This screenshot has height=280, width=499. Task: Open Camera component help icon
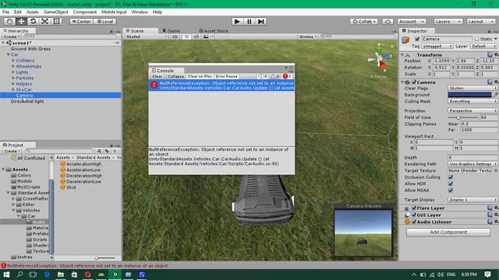click(490, 82)
